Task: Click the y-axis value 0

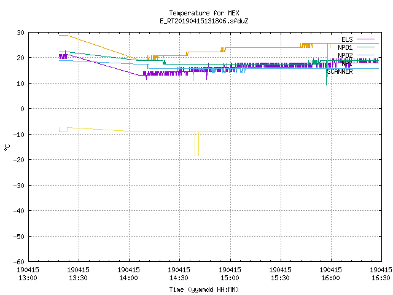Action: (22, 109)
